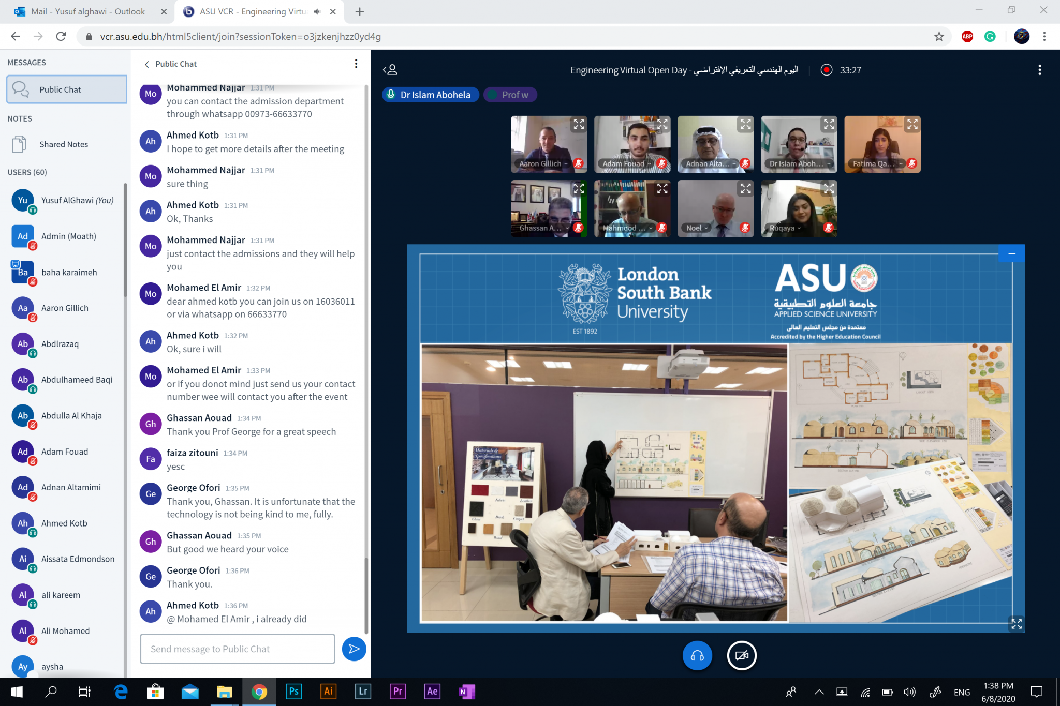Open Shared Notes in the sidebar
Image resolution: width=1060 pixels, height=706 pixels.
pos(63,144)
